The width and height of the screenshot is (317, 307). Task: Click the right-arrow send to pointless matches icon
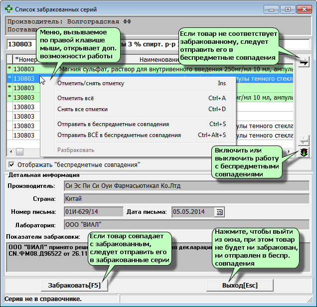[304, 61]
